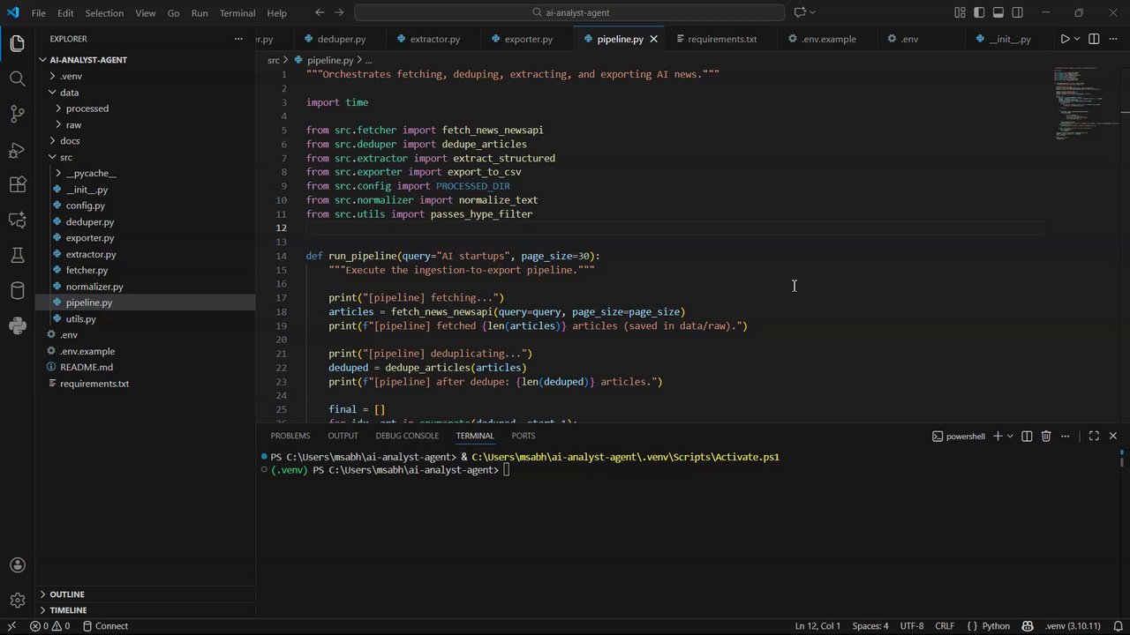The image size is (1130, 635).
Task: Switch to the exporter.py tab
Action: [528, 39]
